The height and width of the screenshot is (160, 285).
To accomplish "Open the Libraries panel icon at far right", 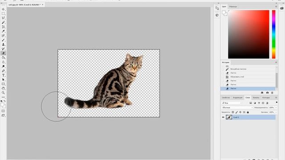I will (x=282, y=8).
